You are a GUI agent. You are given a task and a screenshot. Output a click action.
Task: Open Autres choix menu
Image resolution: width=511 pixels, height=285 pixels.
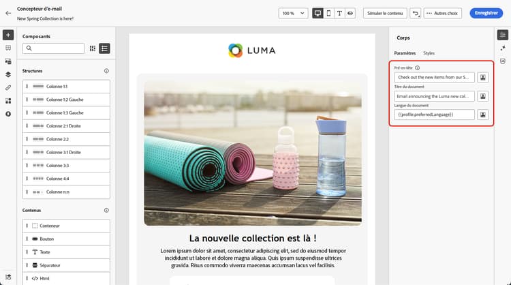[x=443, y=14]
